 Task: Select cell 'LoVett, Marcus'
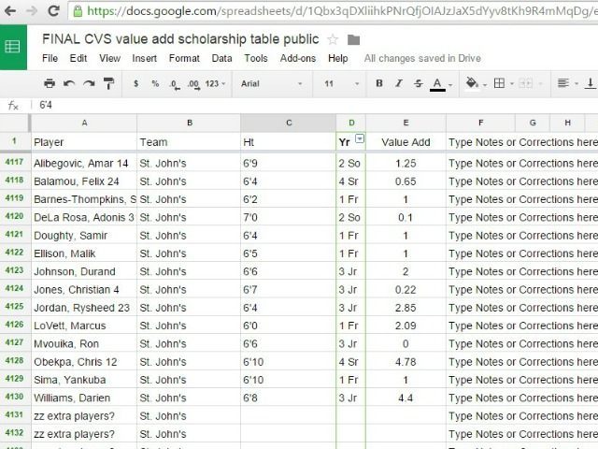point(84,326)
